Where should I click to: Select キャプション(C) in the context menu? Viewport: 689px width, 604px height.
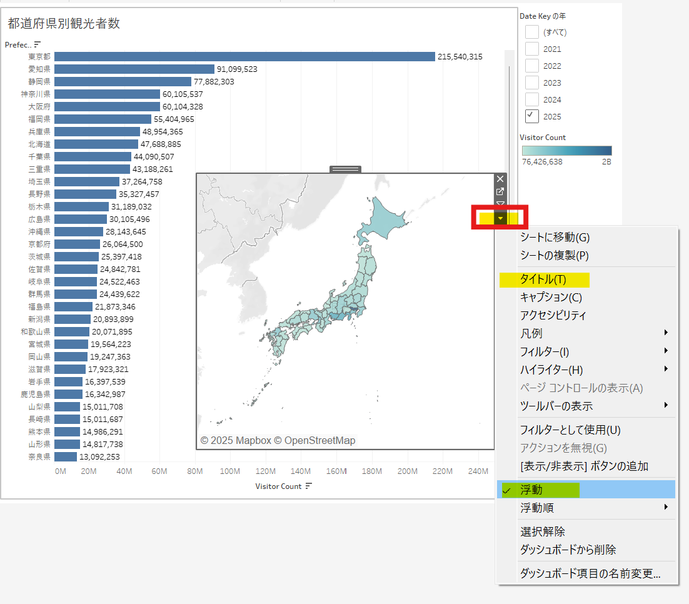[x=586, y=298]
